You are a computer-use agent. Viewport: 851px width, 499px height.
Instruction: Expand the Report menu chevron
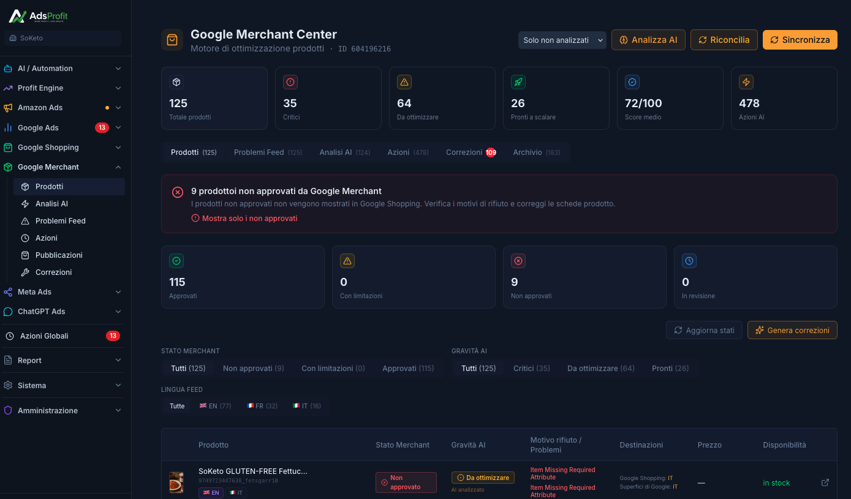(x=118, y=361)
